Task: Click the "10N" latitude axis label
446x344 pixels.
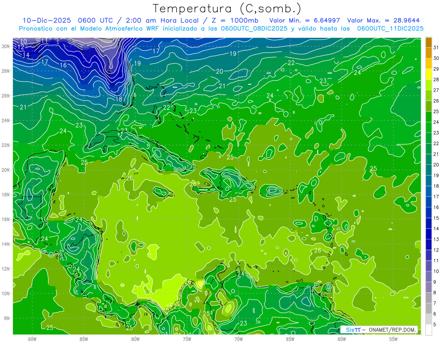Action: (x=6, y=294)
